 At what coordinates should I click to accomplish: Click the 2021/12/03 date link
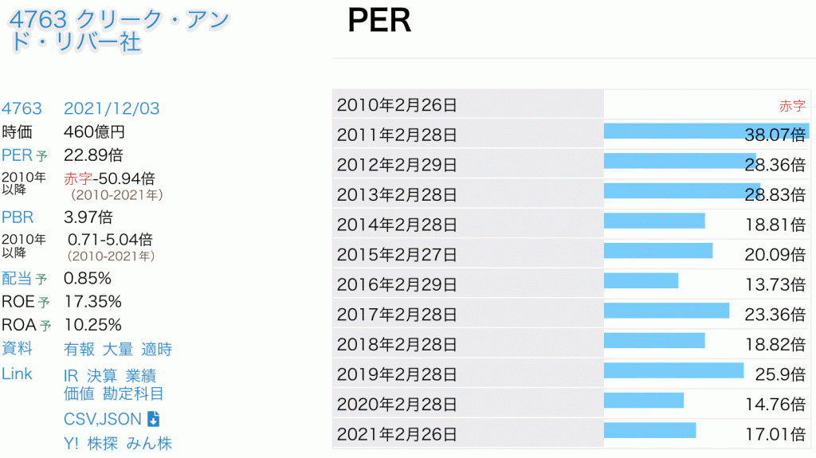(112, 108)
